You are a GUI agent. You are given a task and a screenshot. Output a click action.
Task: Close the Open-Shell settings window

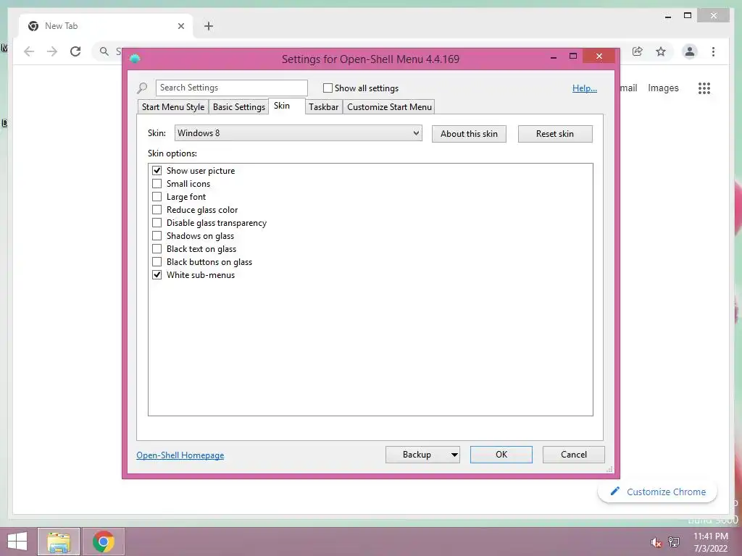point(599,56)
